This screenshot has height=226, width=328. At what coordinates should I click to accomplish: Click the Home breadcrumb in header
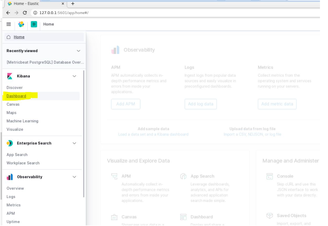pos(48,24)
